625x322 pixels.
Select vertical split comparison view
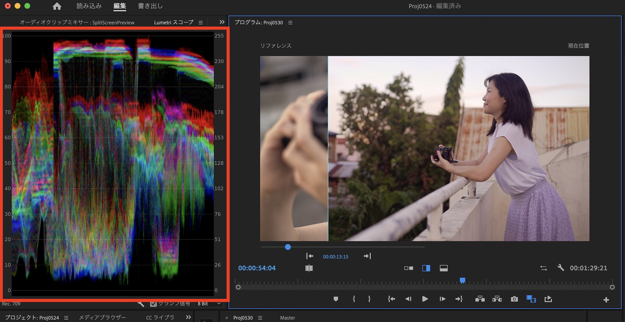point(426,268)
